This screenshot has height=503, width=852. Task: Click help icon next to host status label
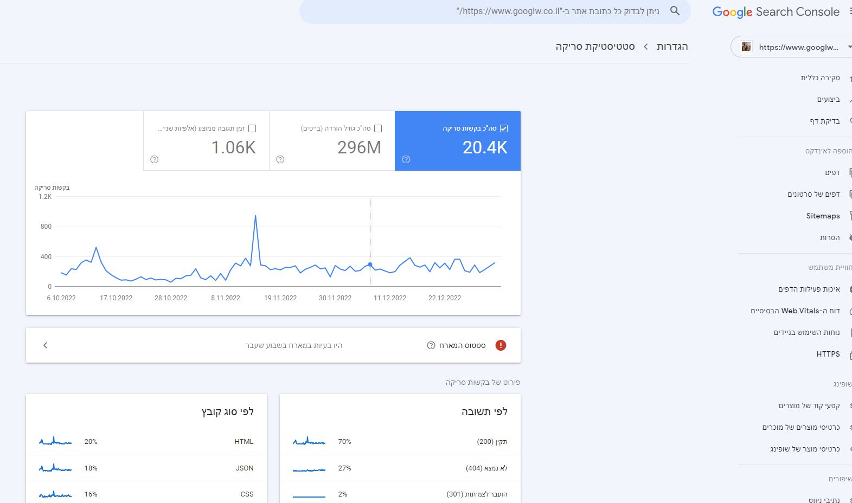click(x=431, y=345)
